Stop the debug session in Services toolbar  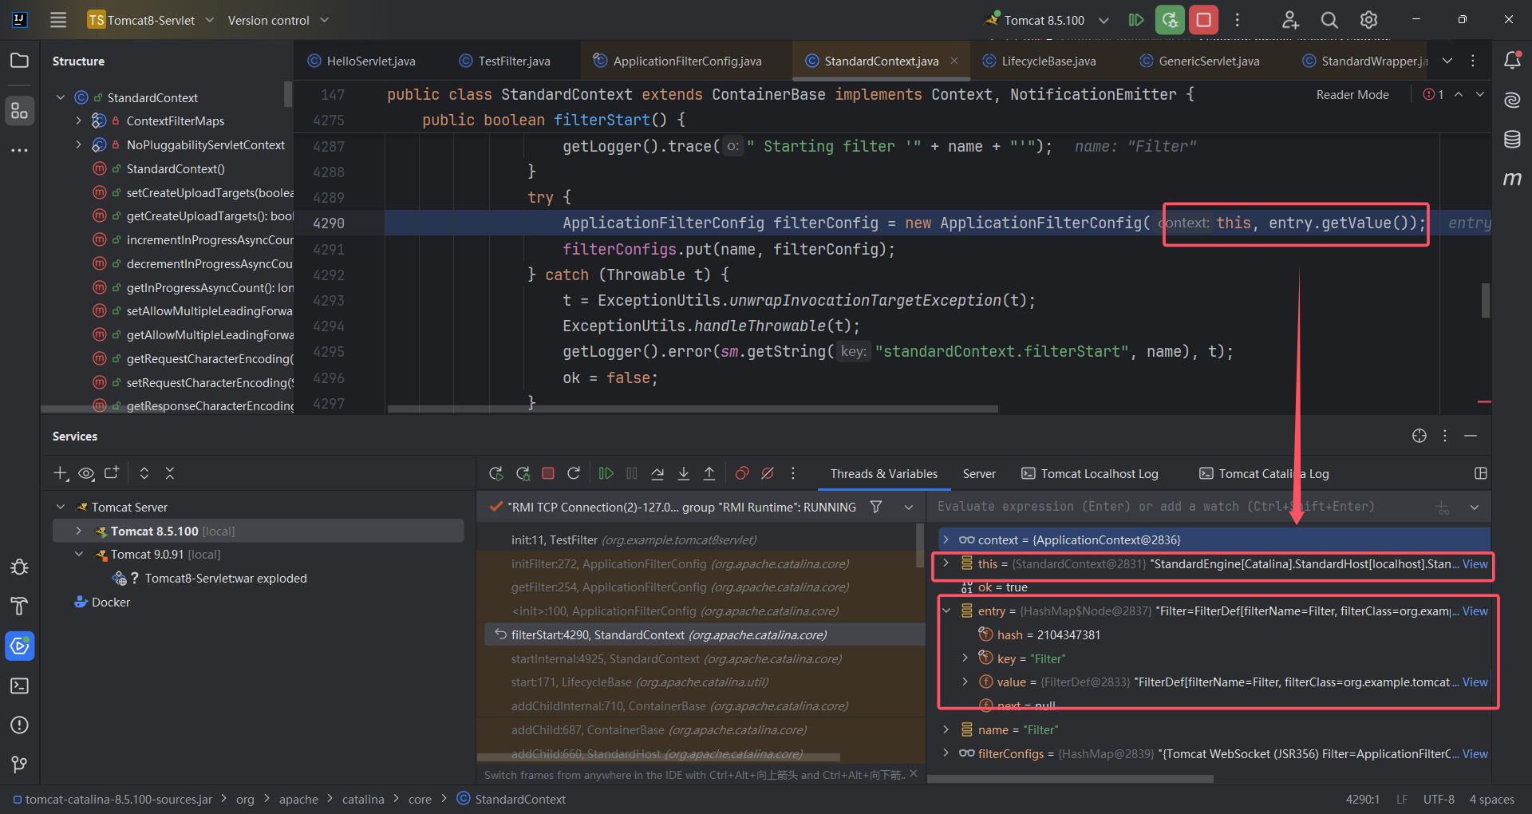548,473
